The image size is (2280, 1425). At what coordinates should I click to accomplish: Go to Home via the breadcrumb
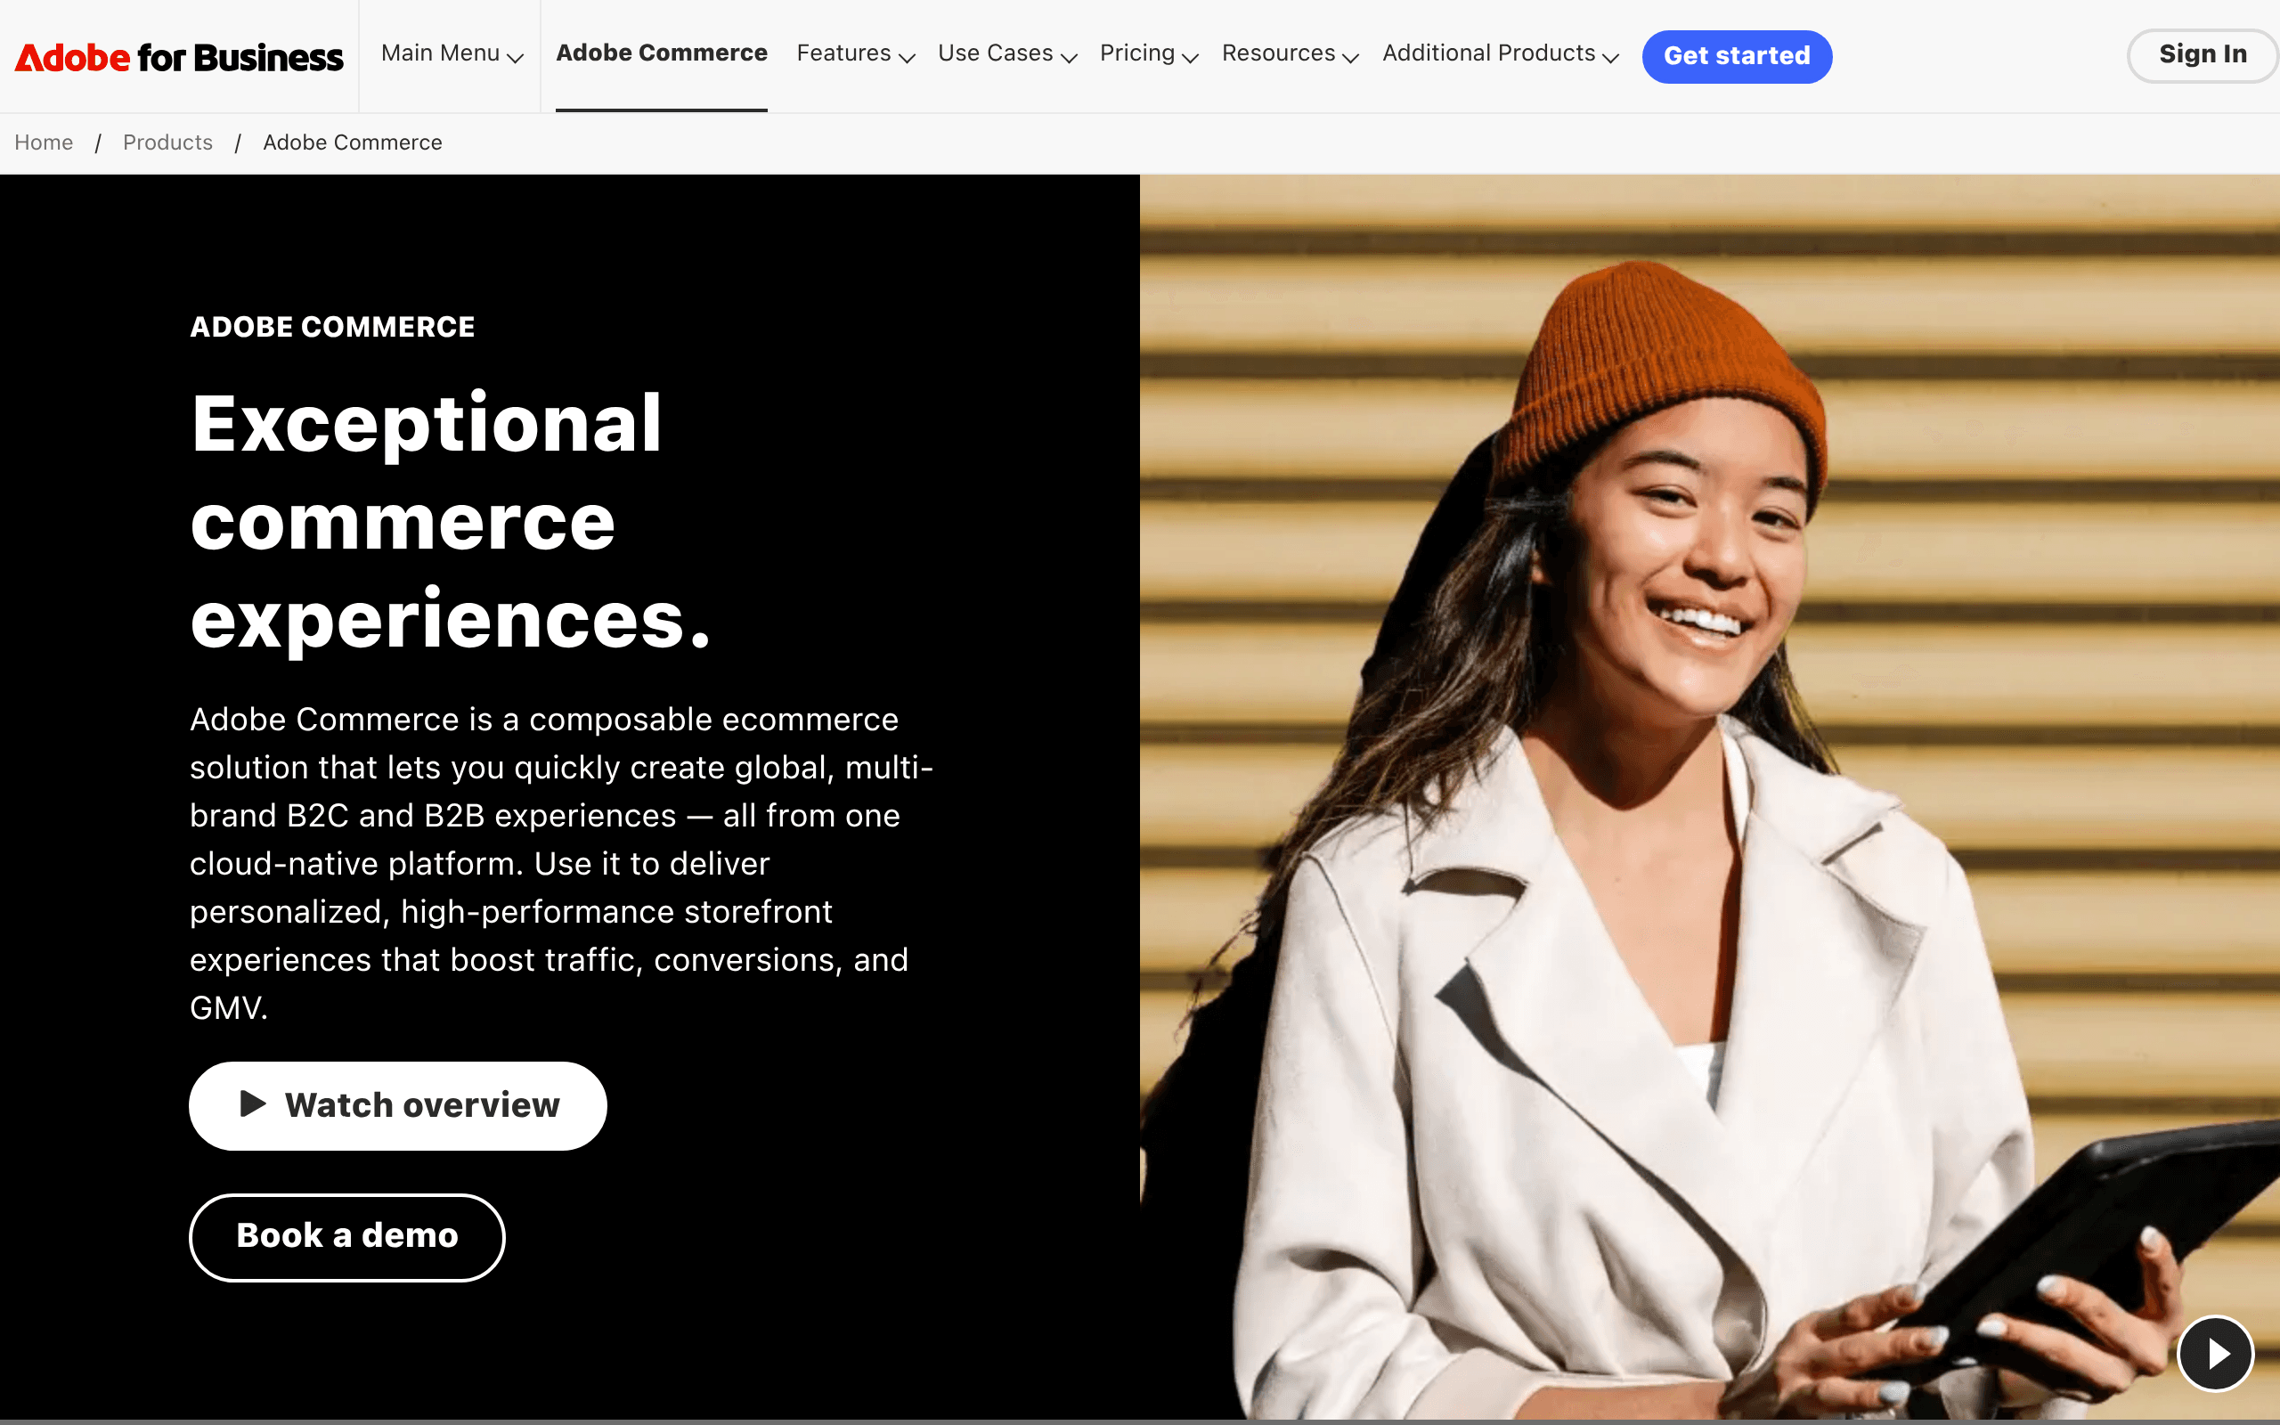pos(44,142)
